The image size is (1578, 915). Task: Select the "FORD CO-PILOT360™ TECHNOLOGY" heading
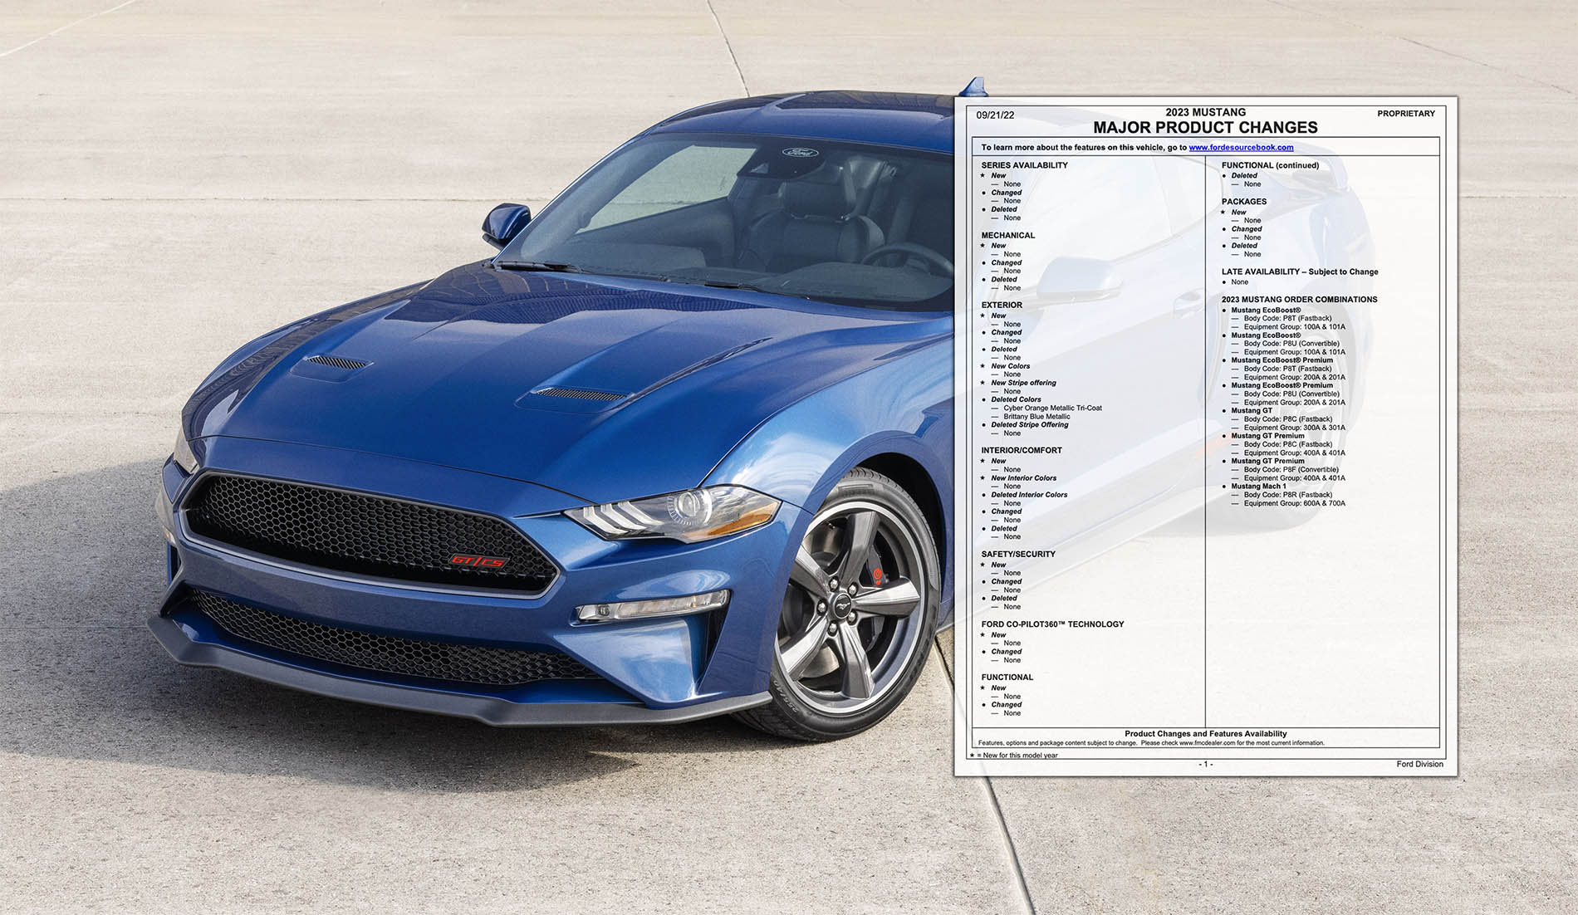coord(1052,624)
